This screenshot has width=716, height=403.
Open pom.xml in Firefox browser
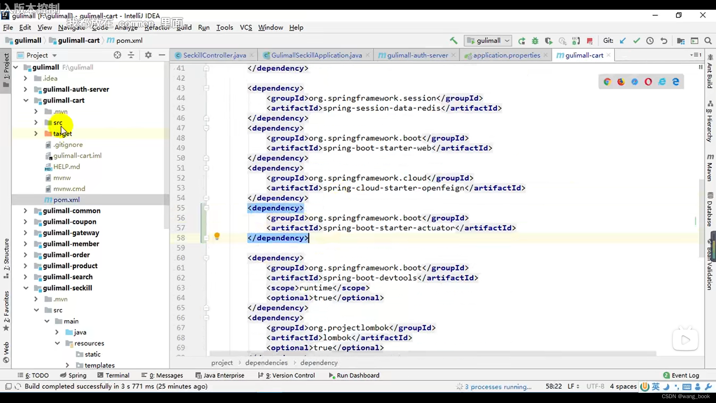tap(621, 82)
